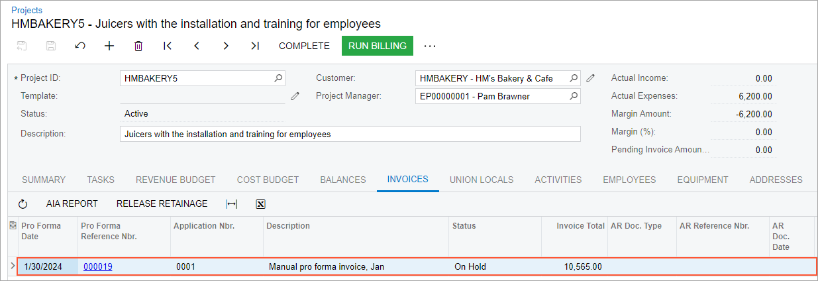This screenshot has width=818, height=281.
Task: Expand the row selector arrow for 000019
Action: tap(12, 266)
